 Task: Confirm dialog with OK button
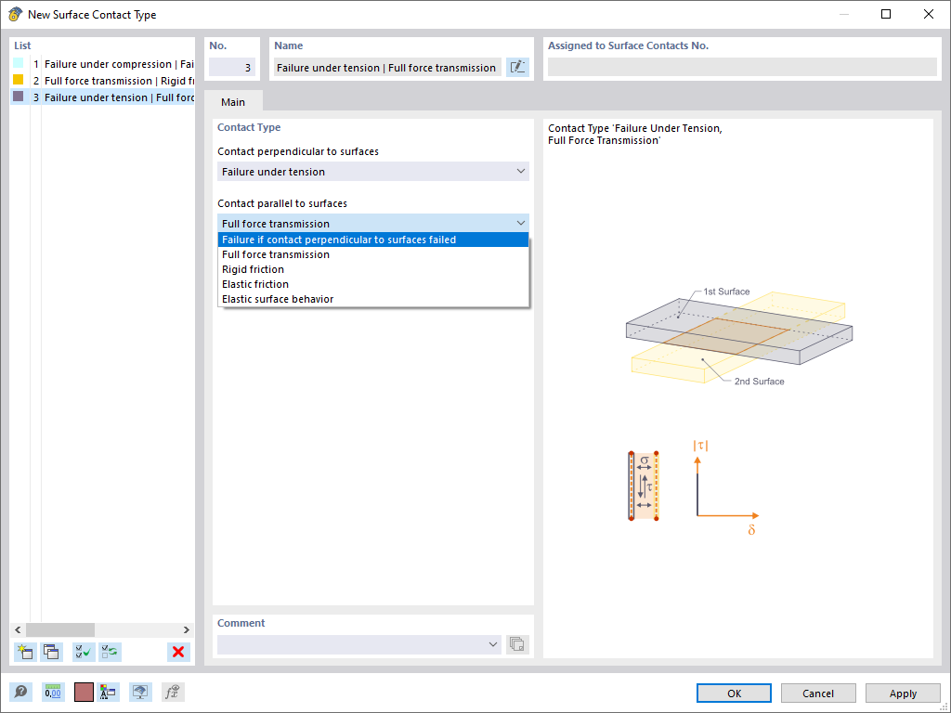point(733,693)
